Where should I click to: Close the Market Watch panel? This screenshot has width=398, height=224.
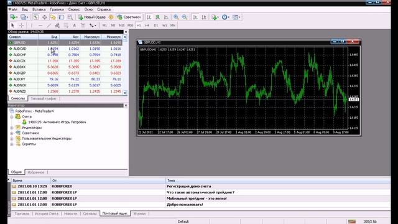(126, 32)
